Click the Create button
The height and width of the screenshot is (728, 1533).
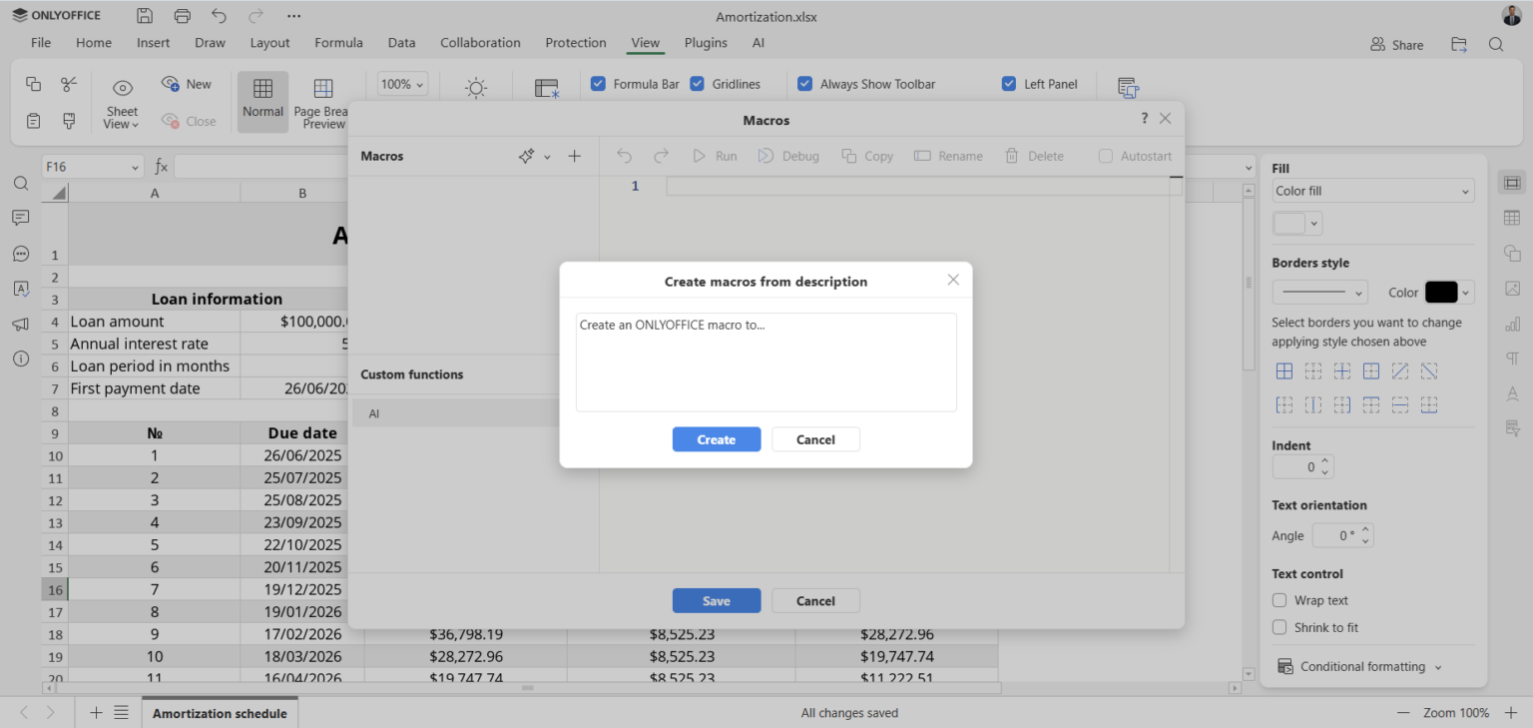tap(717, 439)
